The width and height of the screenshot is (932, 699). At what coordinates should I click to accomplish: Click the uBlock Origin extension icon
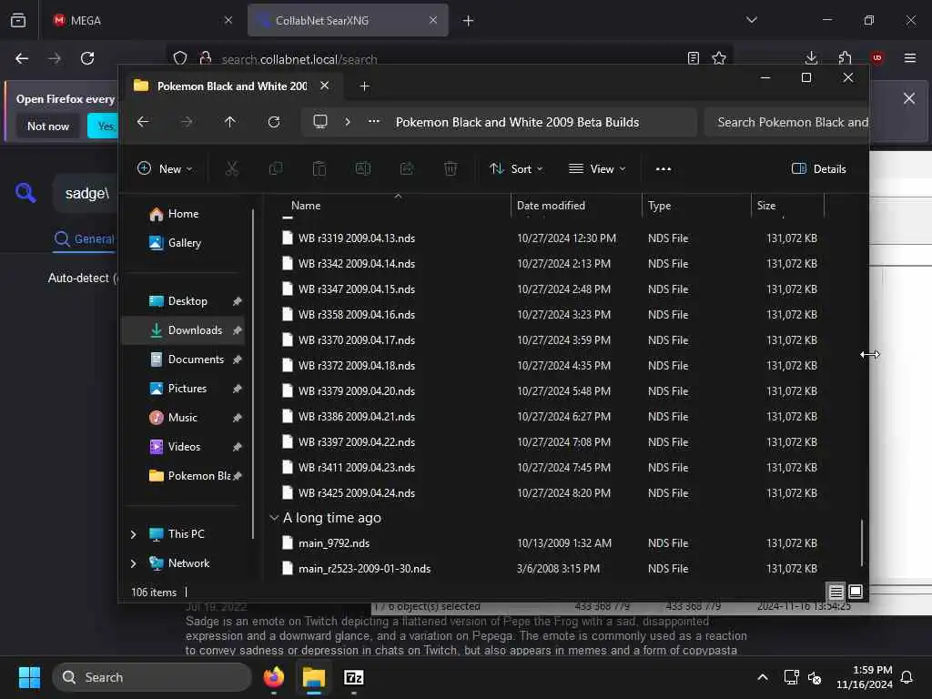pyautogui.click(x=876, y=57)
